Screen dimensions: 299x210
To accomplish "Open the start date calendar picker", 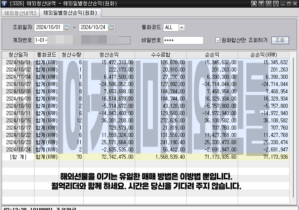I will [67, 27].
